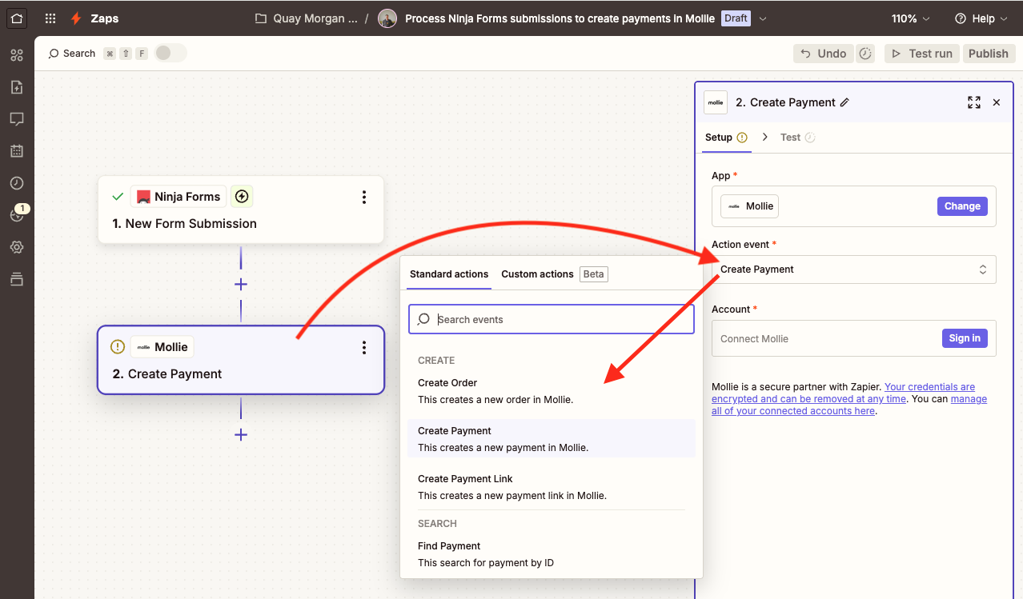Open version history clock next to Undo

click(865, 54)
